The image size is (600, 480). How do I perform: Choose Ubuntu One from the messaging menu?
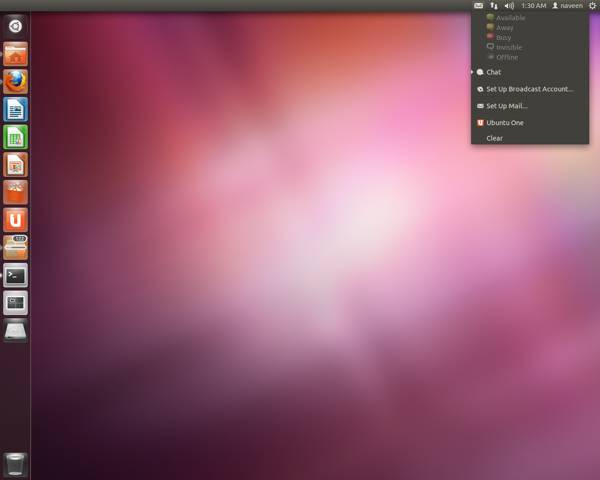pyautogui.click(x=505, y=122)
